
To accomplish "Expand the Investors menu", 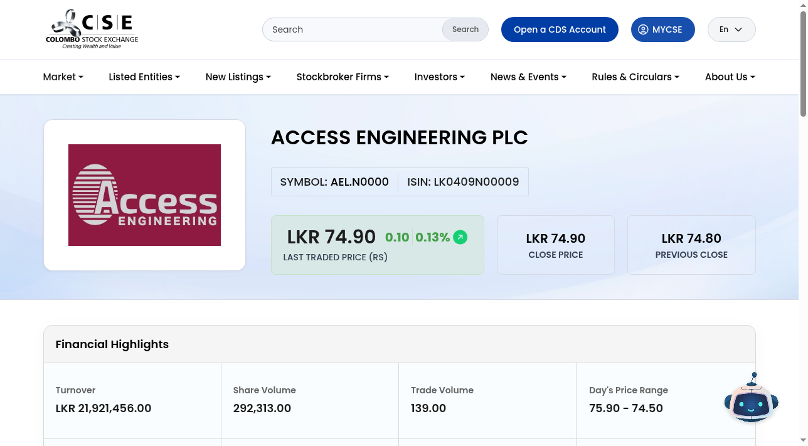I will click(440, 77).
